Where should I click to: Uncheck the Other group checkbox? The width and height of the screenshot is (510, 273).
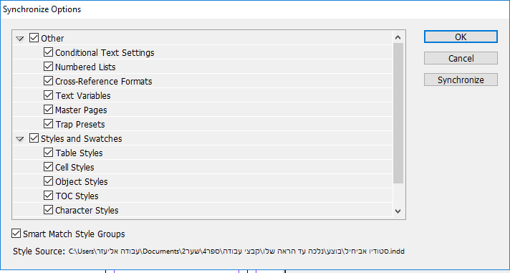(x=34, y=38)
